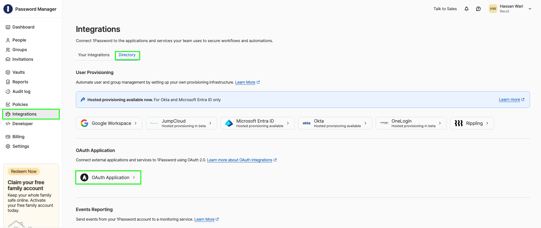The width and height of the screenshot is (541, 228).
Task: Open banner Learn more link
Action: [x=512, y=99]
